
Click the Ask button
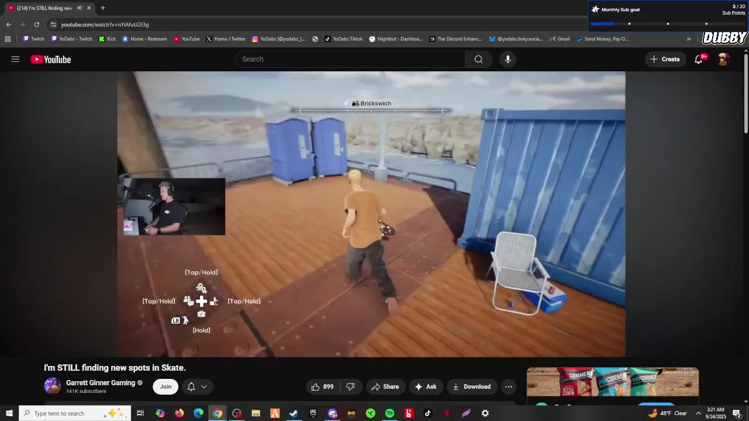[425, 387]
